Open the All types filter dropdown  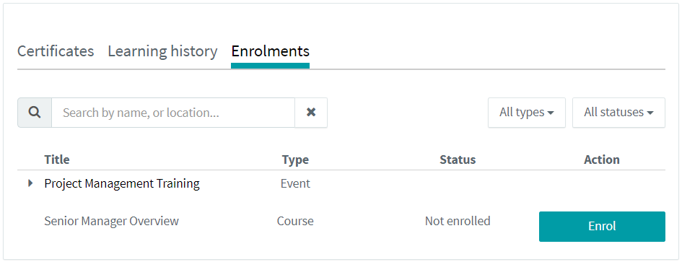[527, 113]
